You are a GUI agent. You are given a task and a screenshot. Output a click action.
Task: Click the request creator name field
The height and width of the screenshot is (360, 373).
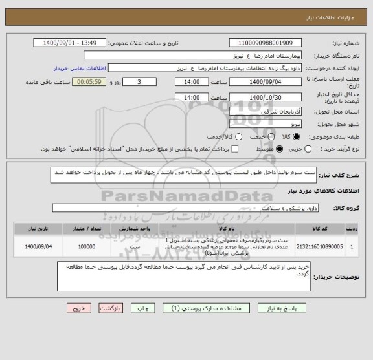205,68
